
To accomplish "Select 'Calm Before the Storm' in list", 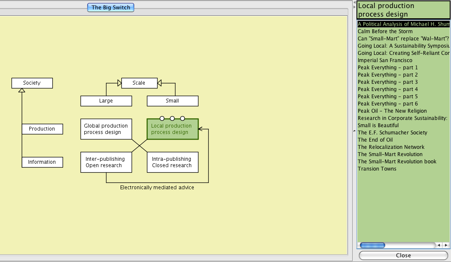I will pos(385,31).
